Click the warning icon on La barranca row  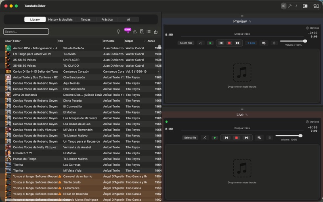[60, 188]
